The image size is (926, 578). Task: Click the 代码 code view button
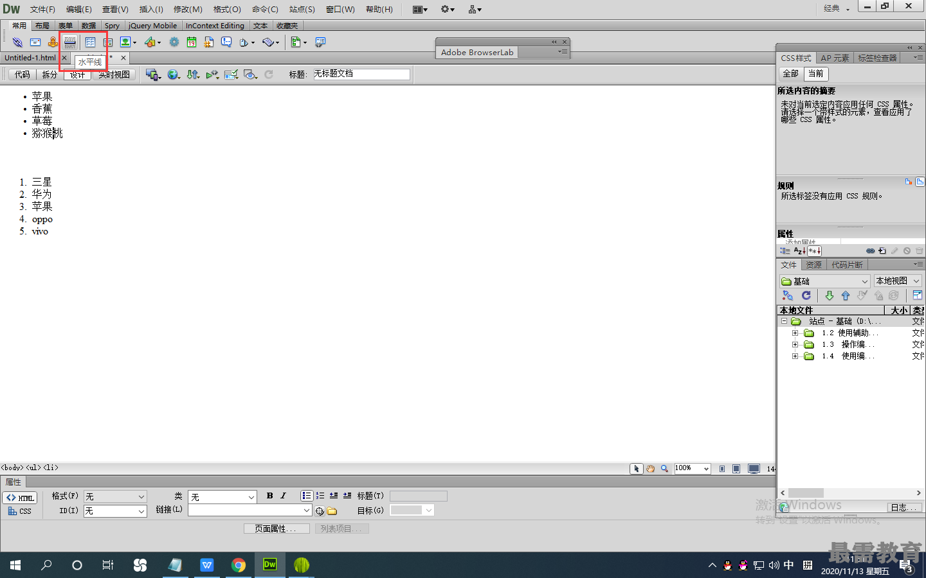23,74
